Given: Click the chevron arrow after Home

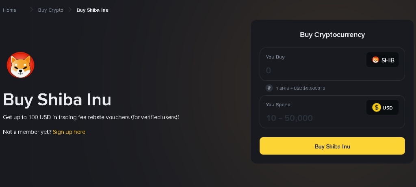Looking at the screenshot, I should [31, 10].
